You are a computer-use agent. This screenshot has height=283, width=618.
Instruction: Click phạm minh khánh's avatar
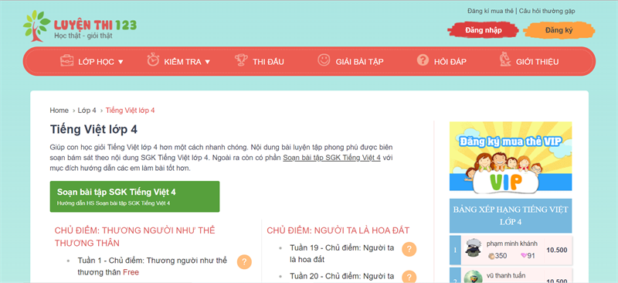click(473, 249)
